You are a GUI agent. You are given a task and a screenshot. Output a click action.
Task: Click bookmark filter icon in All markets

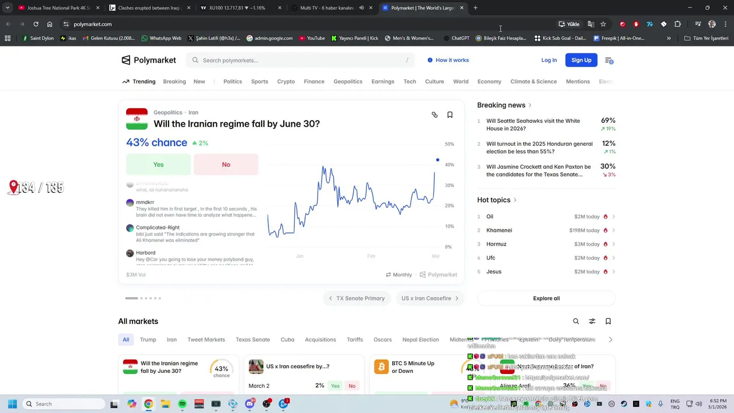608,321
